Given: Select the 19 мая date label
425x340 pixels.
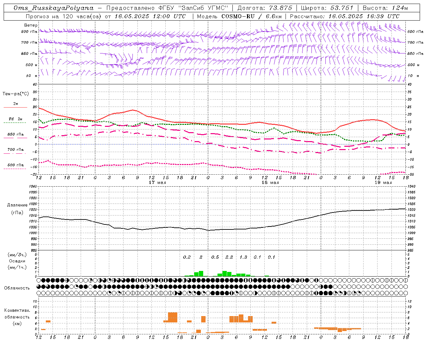Looking at the screenshot, I should click(383, 183).
